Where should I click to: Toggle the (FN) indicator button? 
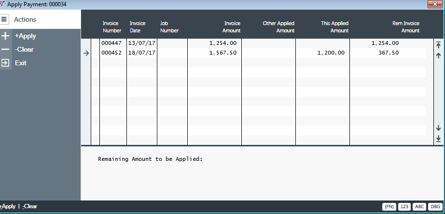tap(389, 207)
